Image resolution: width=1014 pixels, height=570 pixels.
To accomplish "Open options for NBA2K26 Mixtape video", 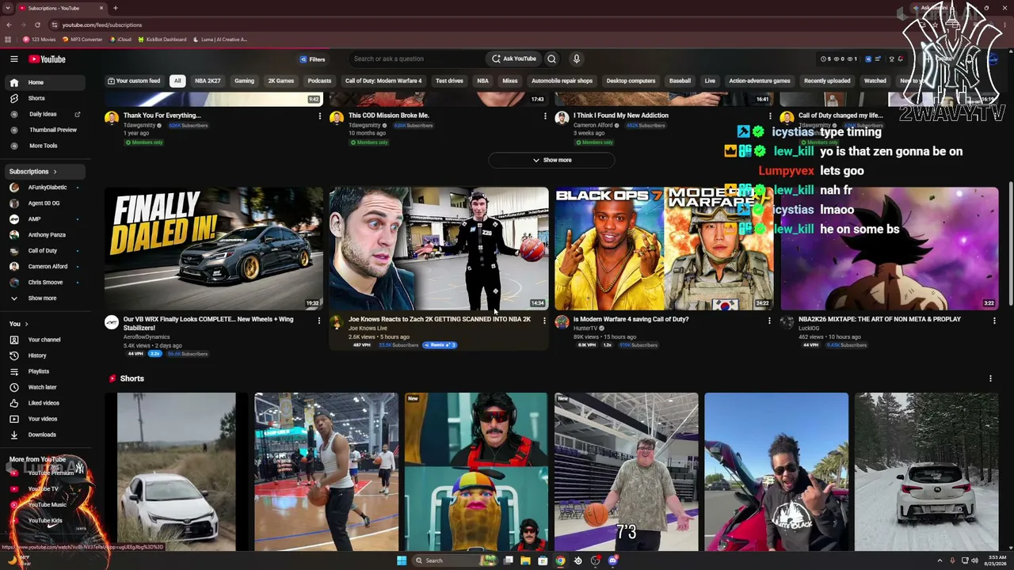I will click(994, 321).
